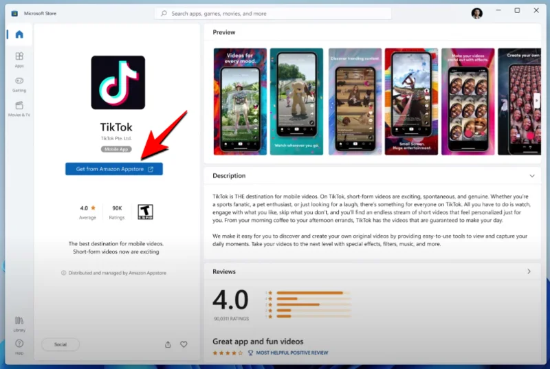Image resolution: width=550 pixels, height=369 pixels.
Task: Click the search magnifier icon
Action: [x=164, y=13]
